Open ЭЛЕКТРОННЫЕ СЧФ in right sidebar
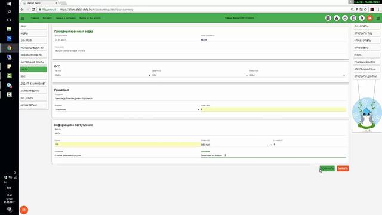 pos(366,69)
